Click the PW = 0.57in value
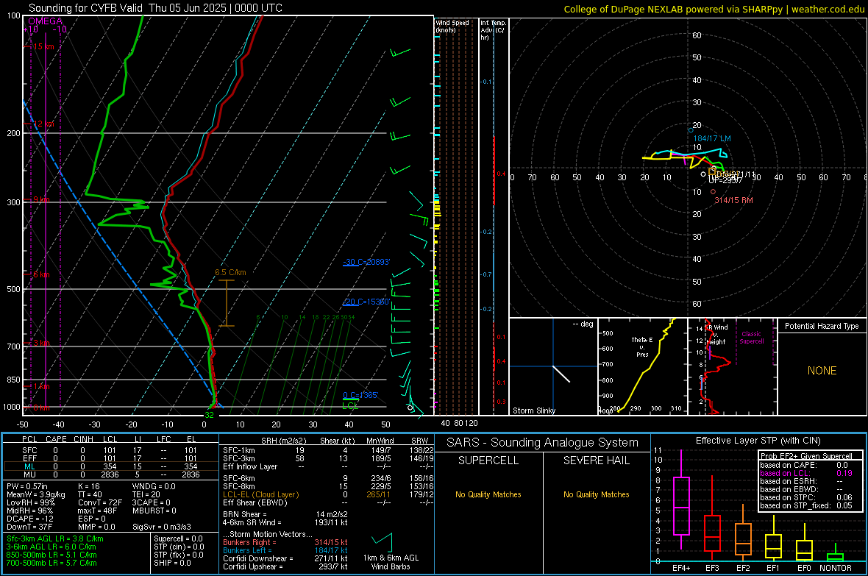This screenshot has height=576, width=868. pos(27,486)
